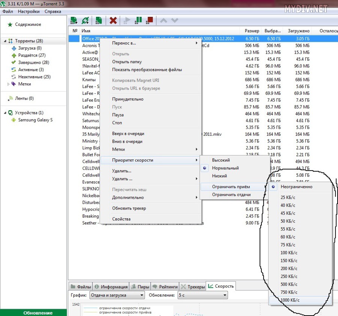Collapse the Торренты tree node arrow
The width and height of the screenshot is (338, 316).
point(5,41)
